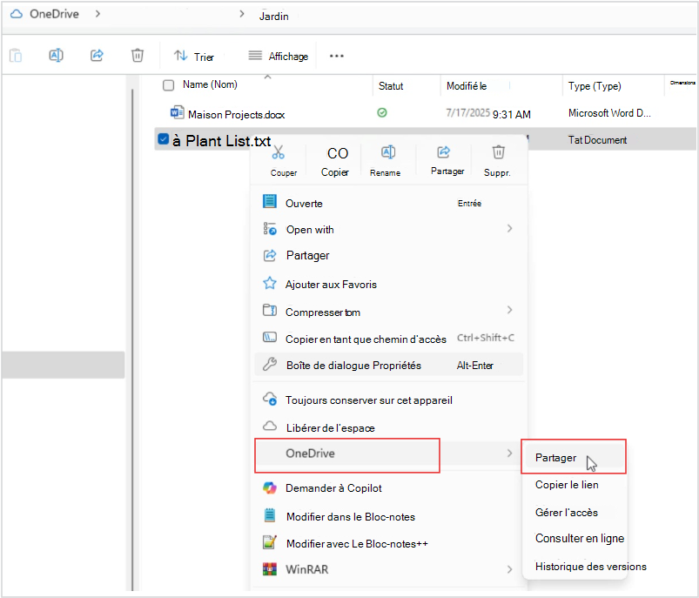
Task: Click Rename icon in the context menu
Action: [388, 152]
